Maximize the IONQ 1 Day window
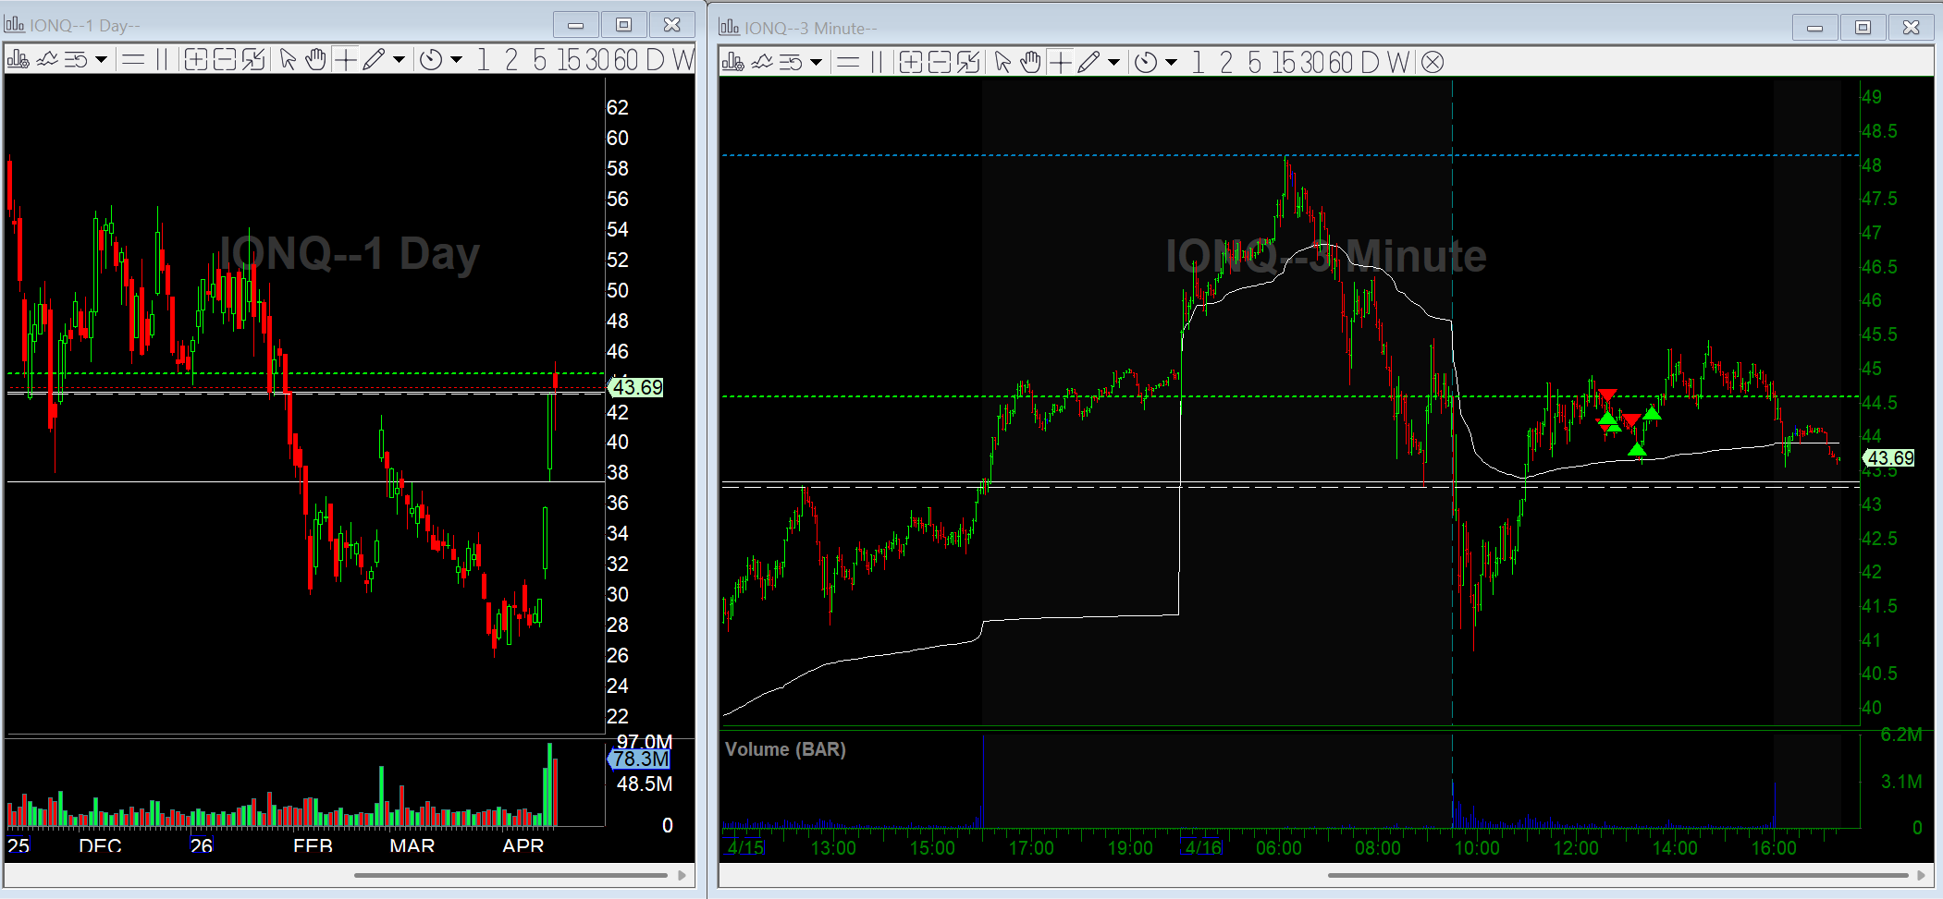This screenshot has height=899, width=1943. [x=624, y=25]
